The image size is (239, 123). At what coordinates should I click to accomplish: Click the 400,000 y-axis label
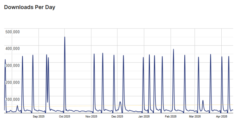pos(13,49)
